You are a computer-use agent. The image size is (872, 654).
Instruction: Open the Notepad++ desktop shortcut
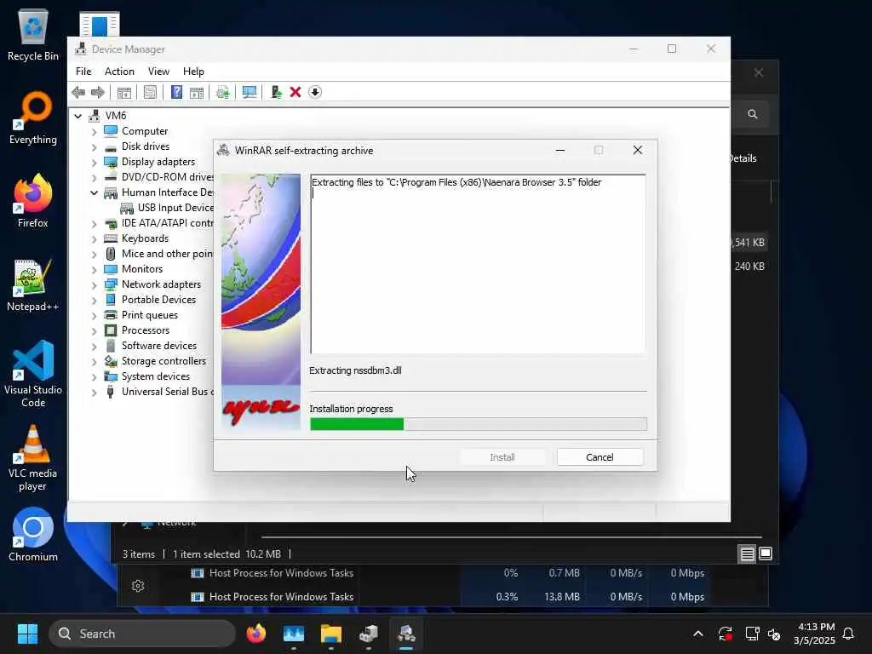[x=33, y=284]
